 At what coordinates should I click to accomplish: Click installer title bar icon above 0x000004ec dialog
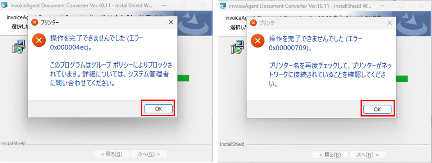click(4, 5)
